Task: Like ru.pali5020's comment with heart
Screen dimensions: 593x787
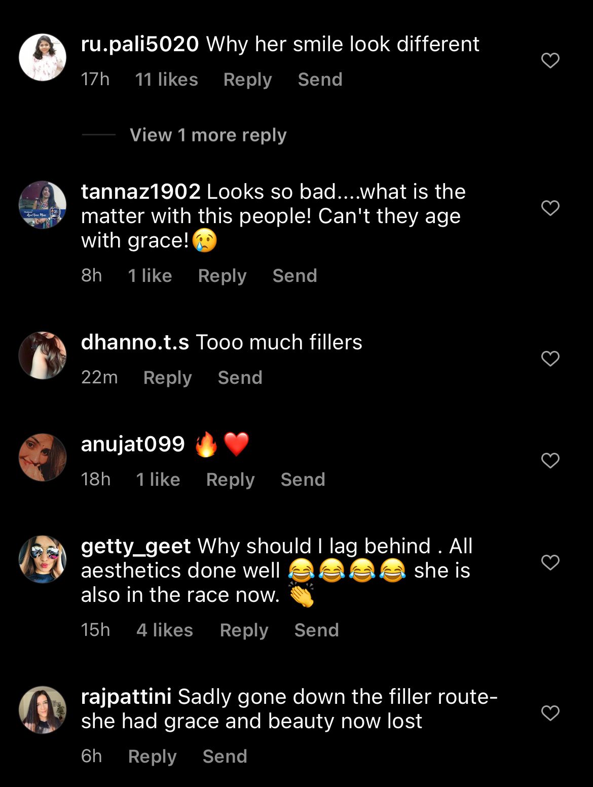Action: 550,61
